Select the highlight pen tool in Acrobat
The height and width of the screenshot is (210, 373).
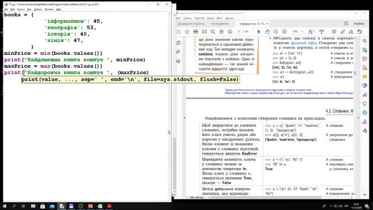click(x=343, y=32)
